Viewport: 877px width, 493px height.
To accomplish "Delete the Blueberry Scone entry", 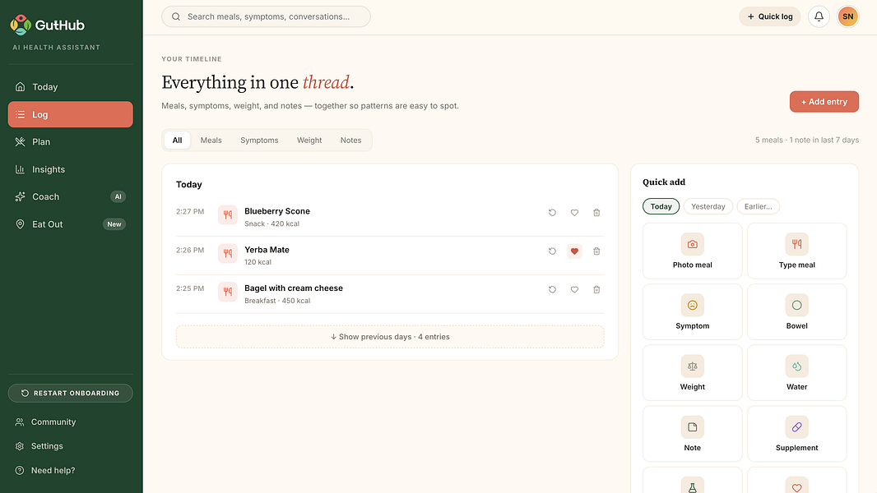I will [596, 213].
